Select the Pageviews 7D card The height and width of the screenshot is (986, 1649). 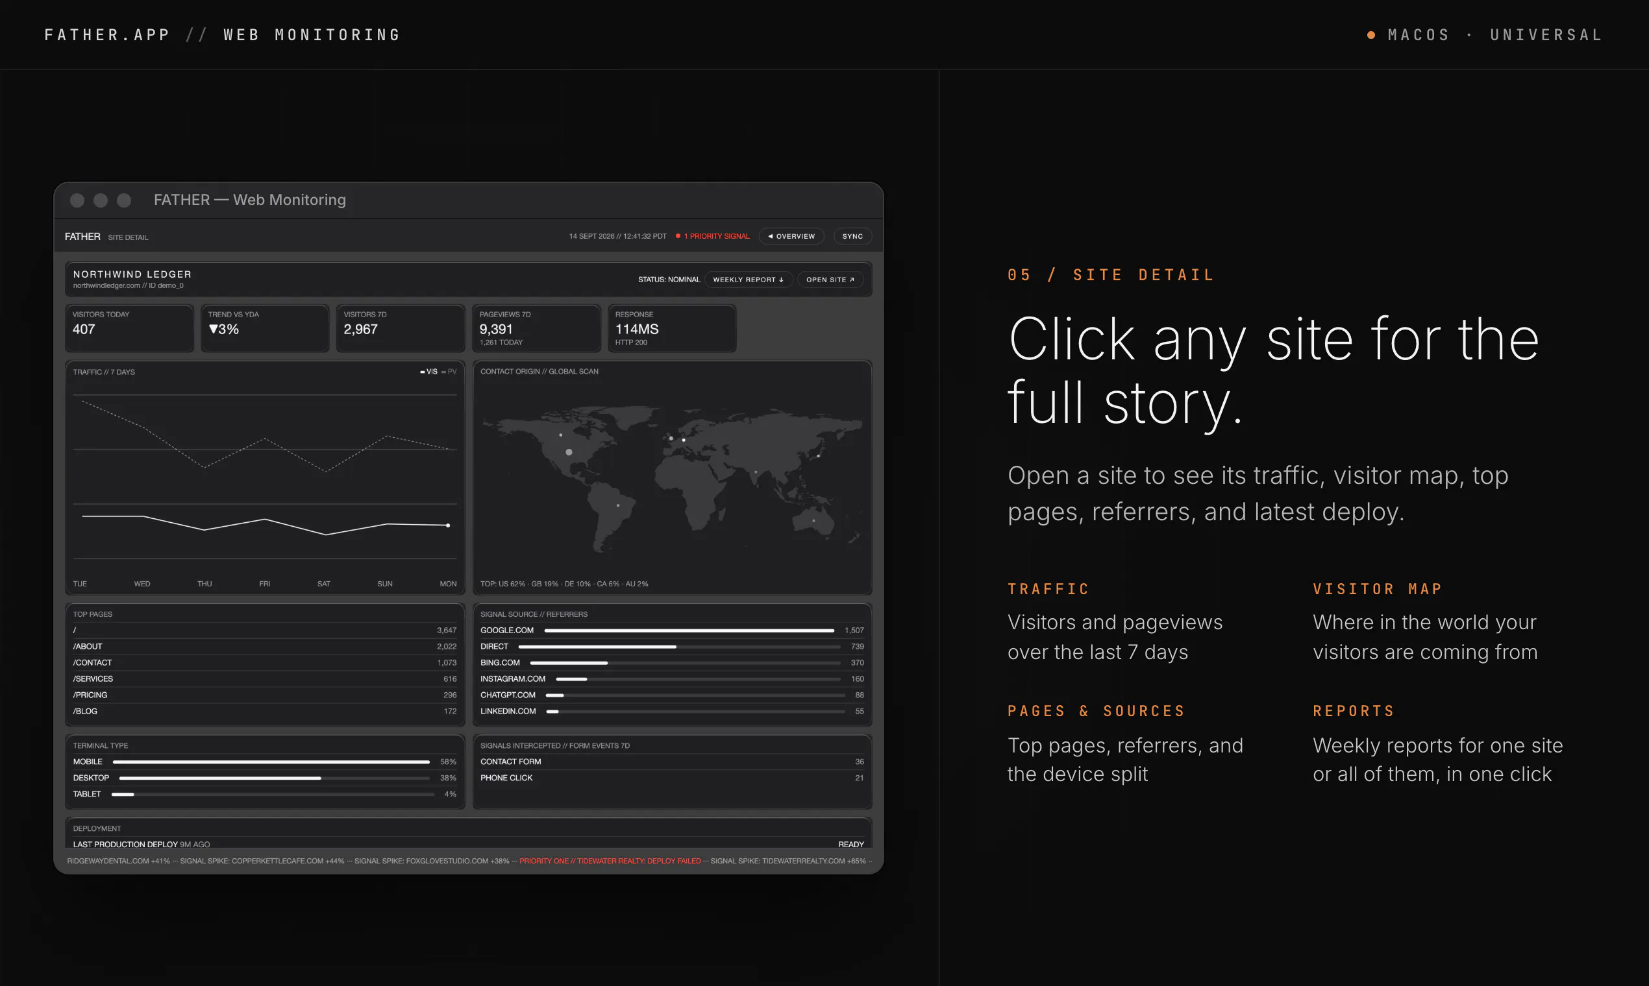(x=536, y=328)
